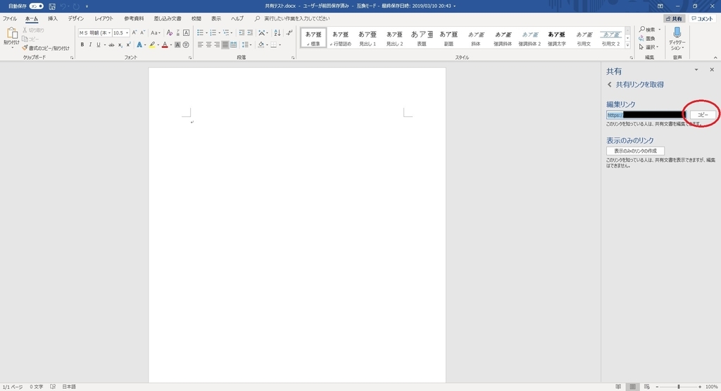Viewport: 721px width, 391px height.
Task: Click the 実行したい作業 search box
Action: click(x=296, y=18)
